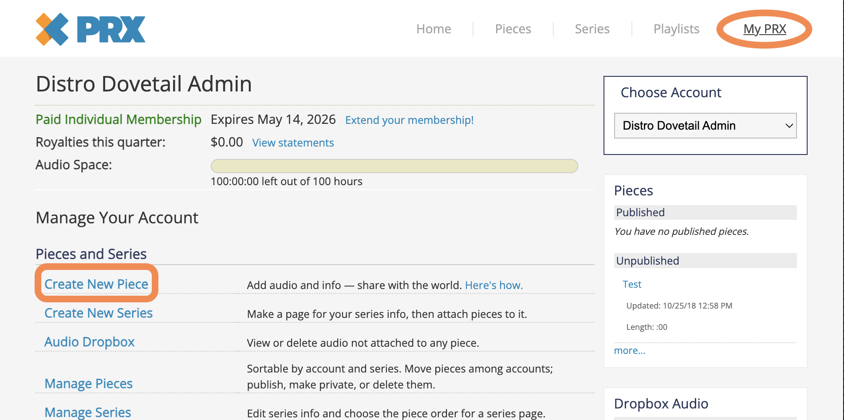844x420 pixels.
Task: Open the Choose Account dropdown
Action: coord(705,126)
